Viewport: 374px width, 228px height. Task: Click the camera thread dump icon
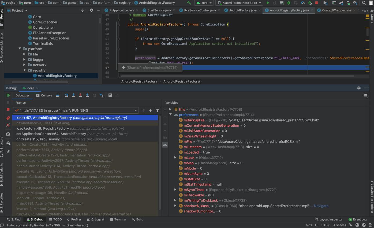8,134
